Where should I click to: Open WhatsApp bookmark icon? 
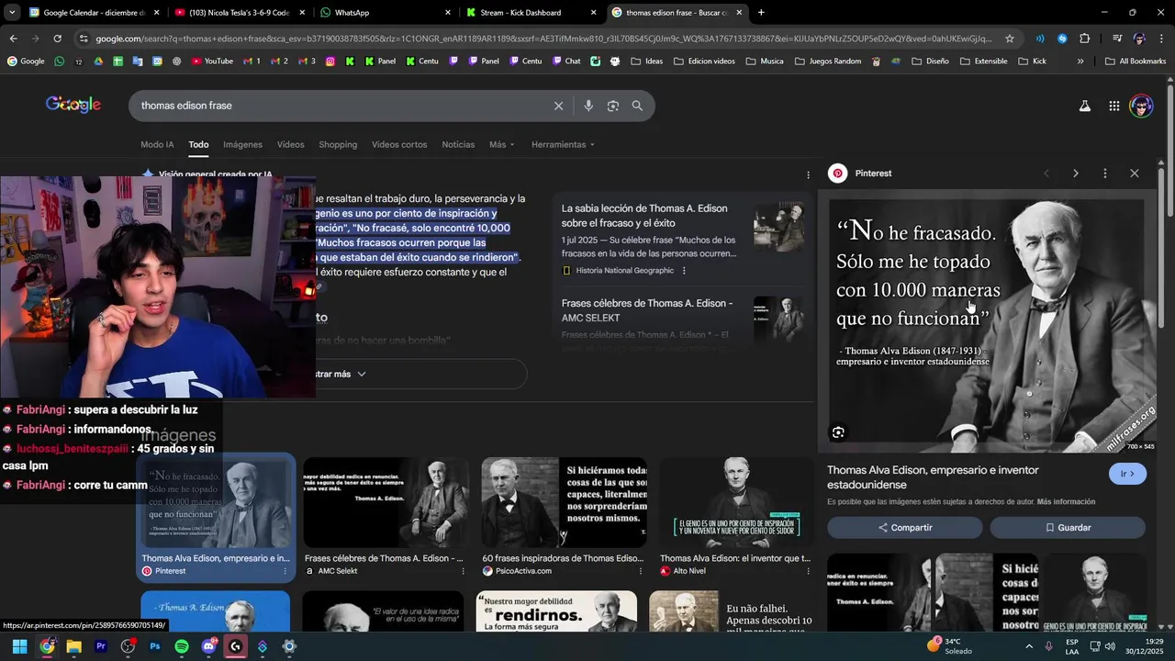60,62
